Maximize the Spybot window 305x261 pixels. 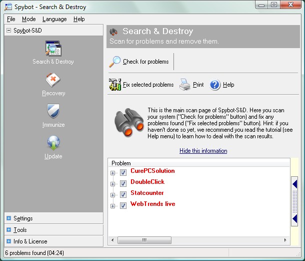tap(274, 5)
